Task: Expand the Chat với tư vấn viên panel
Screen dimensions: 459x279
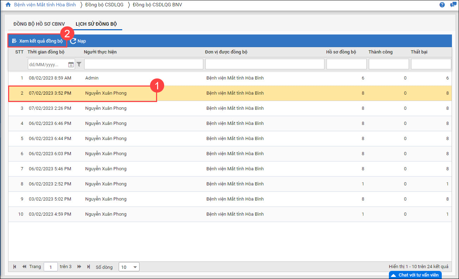Action: pos(415,275)
